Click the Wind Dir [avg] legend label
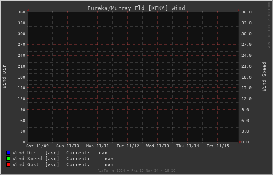This screenshot has width=273, height=175. (36, 153)
